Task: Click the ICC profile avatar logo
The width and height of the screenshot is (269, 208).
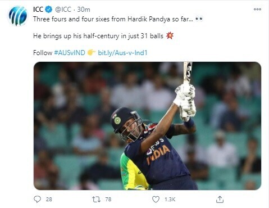Action: [17, 16]
